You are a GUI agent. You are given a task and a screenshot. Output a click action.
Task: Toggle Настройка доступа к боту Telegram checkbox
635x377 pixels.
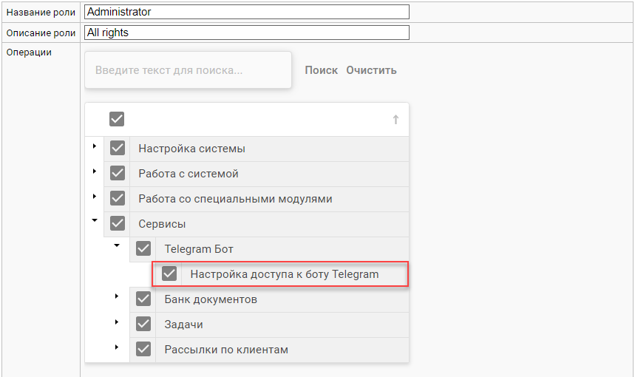pos(169,274)
